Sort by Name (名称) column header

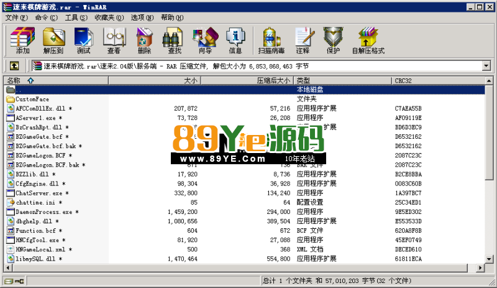(56, 81)
